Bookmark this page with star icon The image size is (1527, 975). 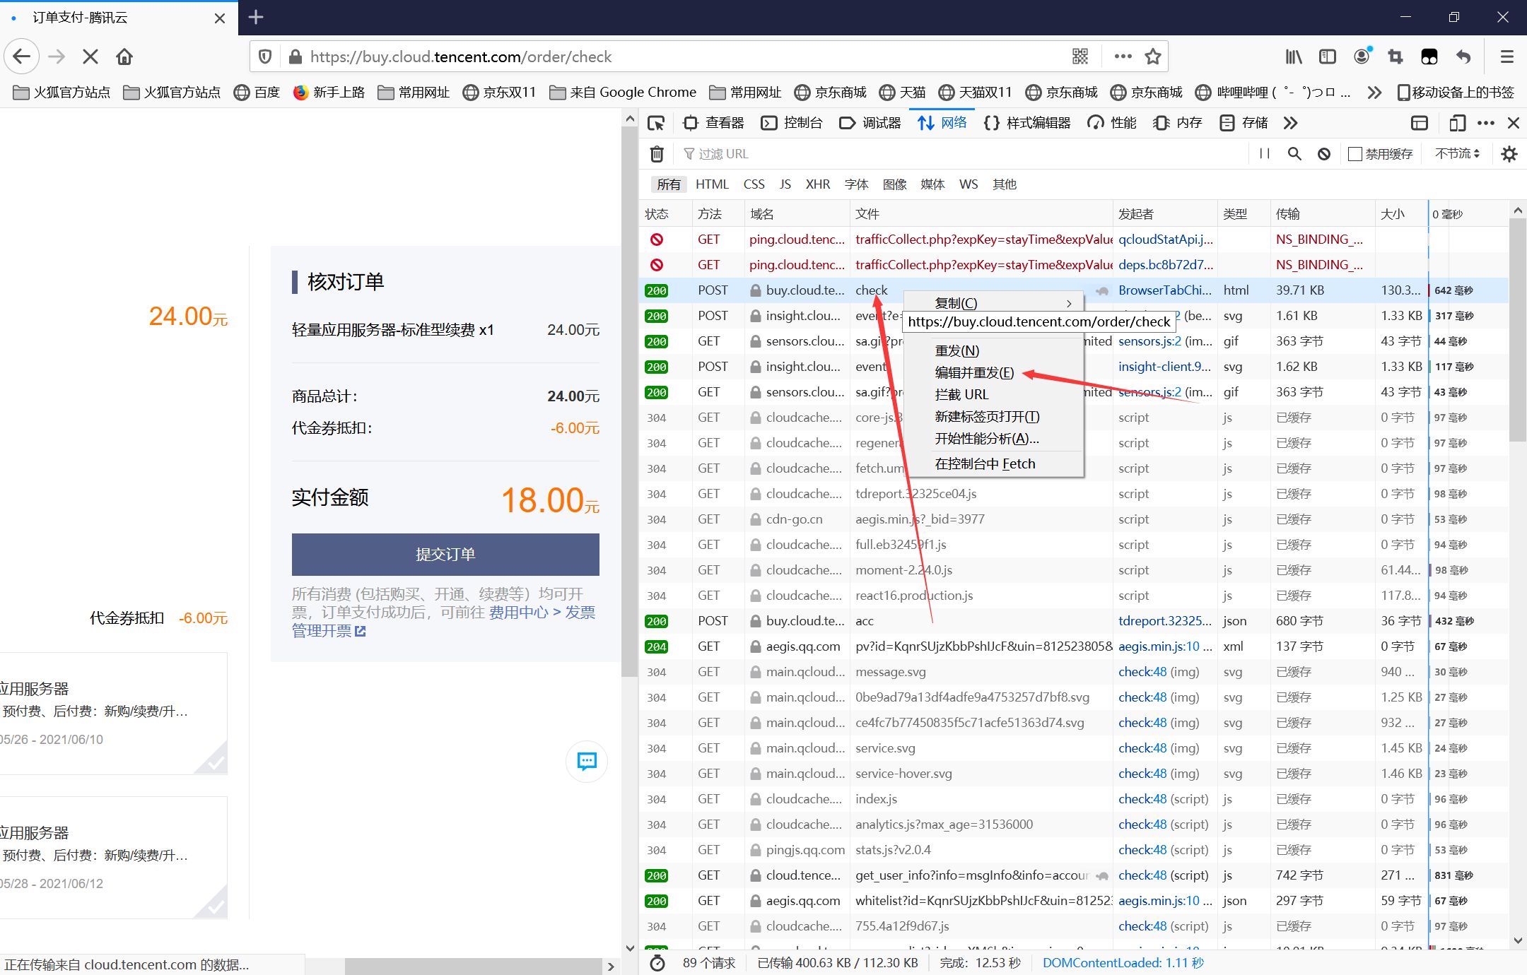(1153, 57)
